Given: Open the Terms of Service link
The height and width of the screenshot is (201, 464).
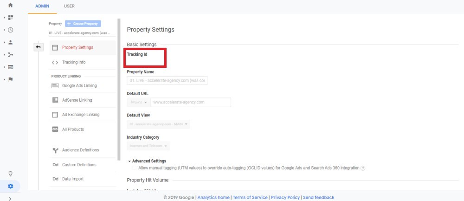Looking at the screenshot, I should pyautogui.click(x=250, y=197).
